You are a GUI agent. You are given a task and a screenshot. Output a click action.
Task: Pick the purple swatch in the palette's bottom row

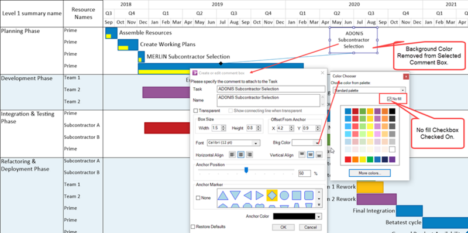tap(392, 159)
